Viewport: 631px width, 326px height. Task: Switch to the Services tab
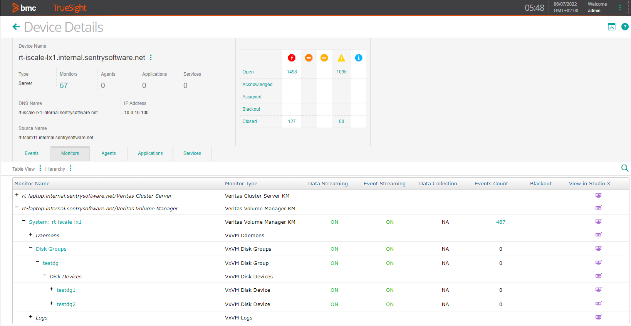192,153
